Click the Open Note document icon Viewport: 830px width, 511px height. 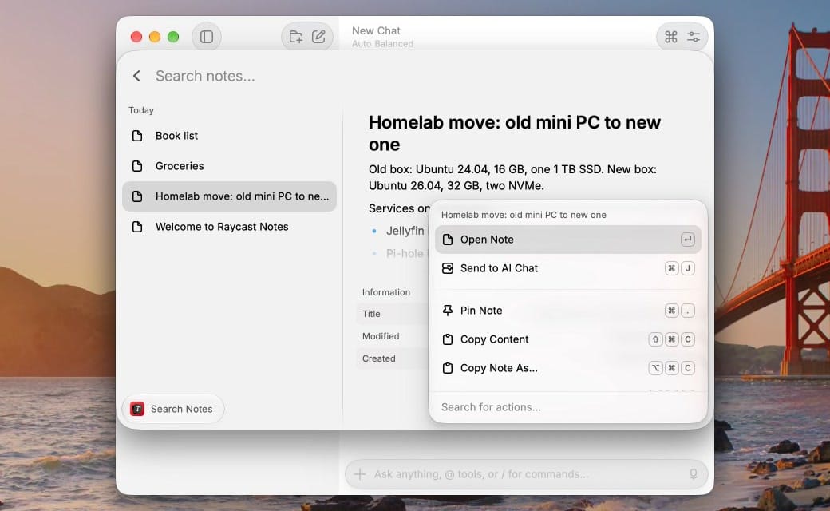447,240
